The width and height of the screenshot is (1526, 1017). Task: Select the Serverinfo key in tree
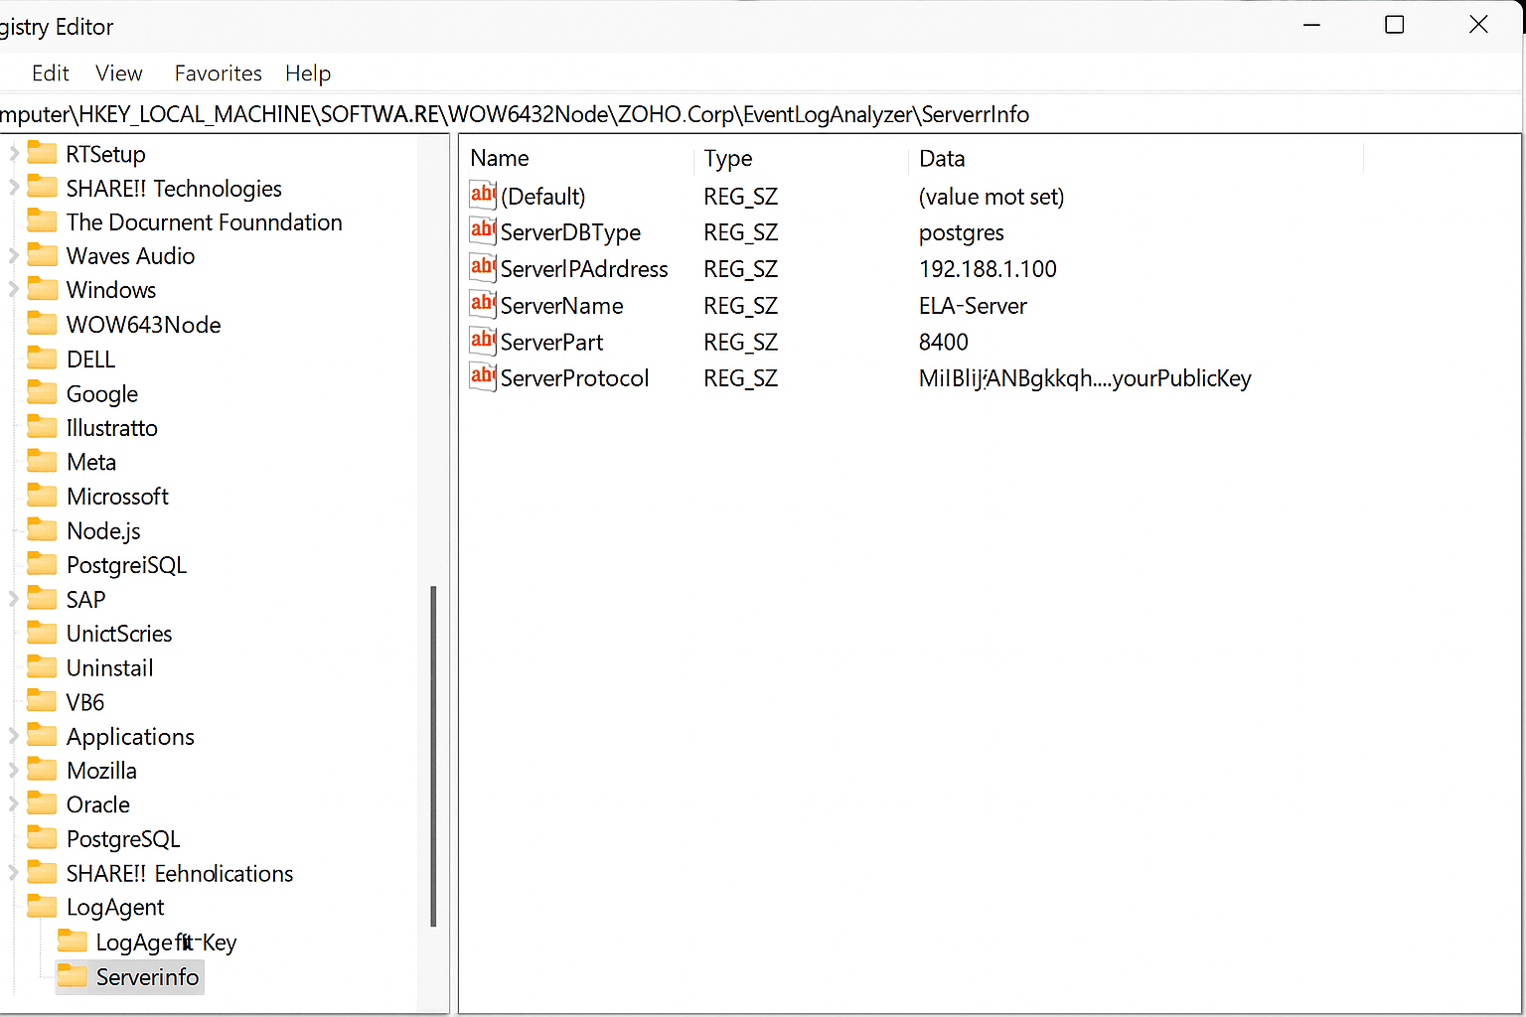pos(147,977)
